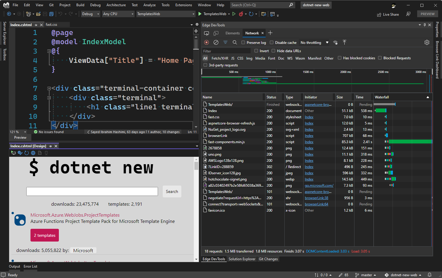Open the Extensions menu
This screenshot has width=442, height=278.
(183, 5)
